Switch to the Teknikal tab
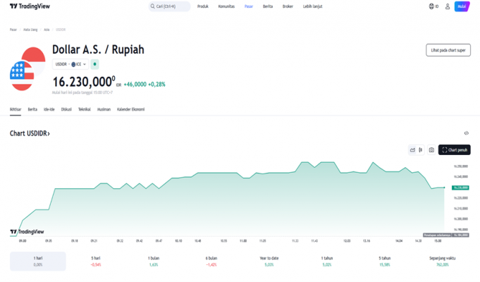 pos(84,109)
